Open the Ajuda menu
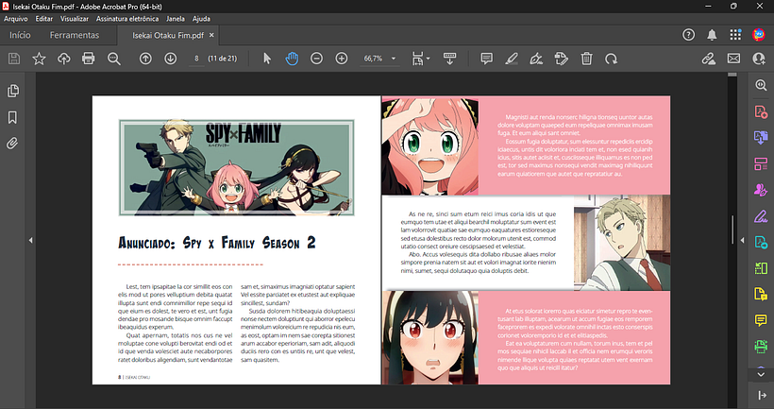This screenshot has height=409, width=774. pos(201,19)
